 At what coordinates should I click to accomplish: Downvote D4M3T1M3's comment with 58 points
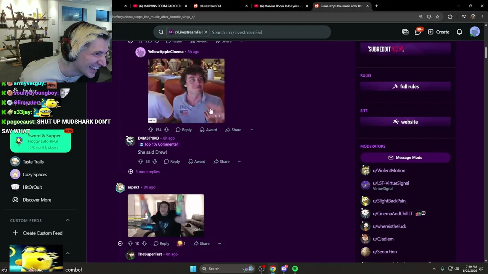(155, 161)
